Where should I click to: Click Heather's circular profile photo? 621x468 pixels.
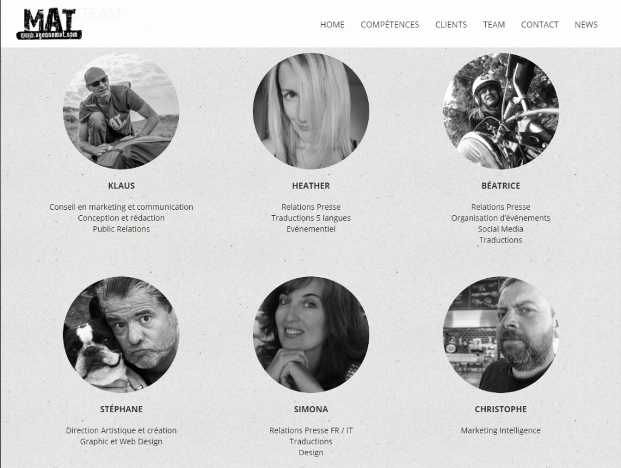coord(311,111)
